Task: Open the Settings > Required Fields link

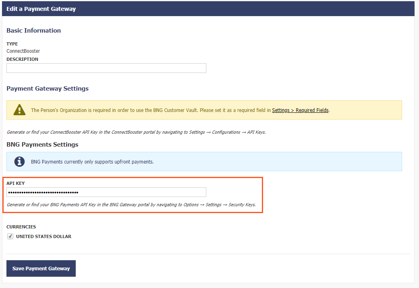Action: pyautogui.click(x=301, y=110)
